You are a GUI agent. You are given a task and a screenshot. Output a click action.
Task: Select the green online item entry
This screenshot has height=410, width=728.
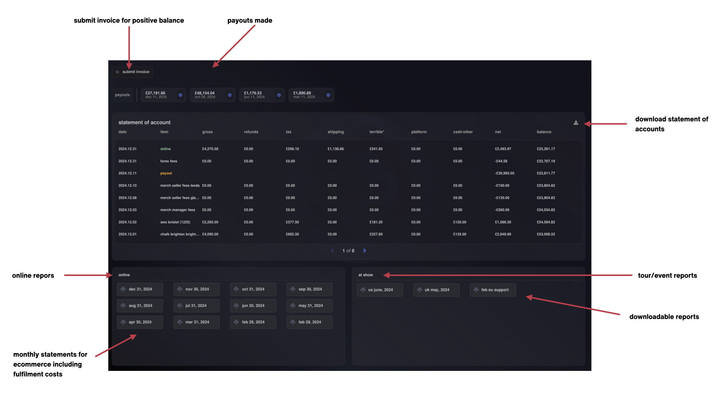click(x=165, y=149)
